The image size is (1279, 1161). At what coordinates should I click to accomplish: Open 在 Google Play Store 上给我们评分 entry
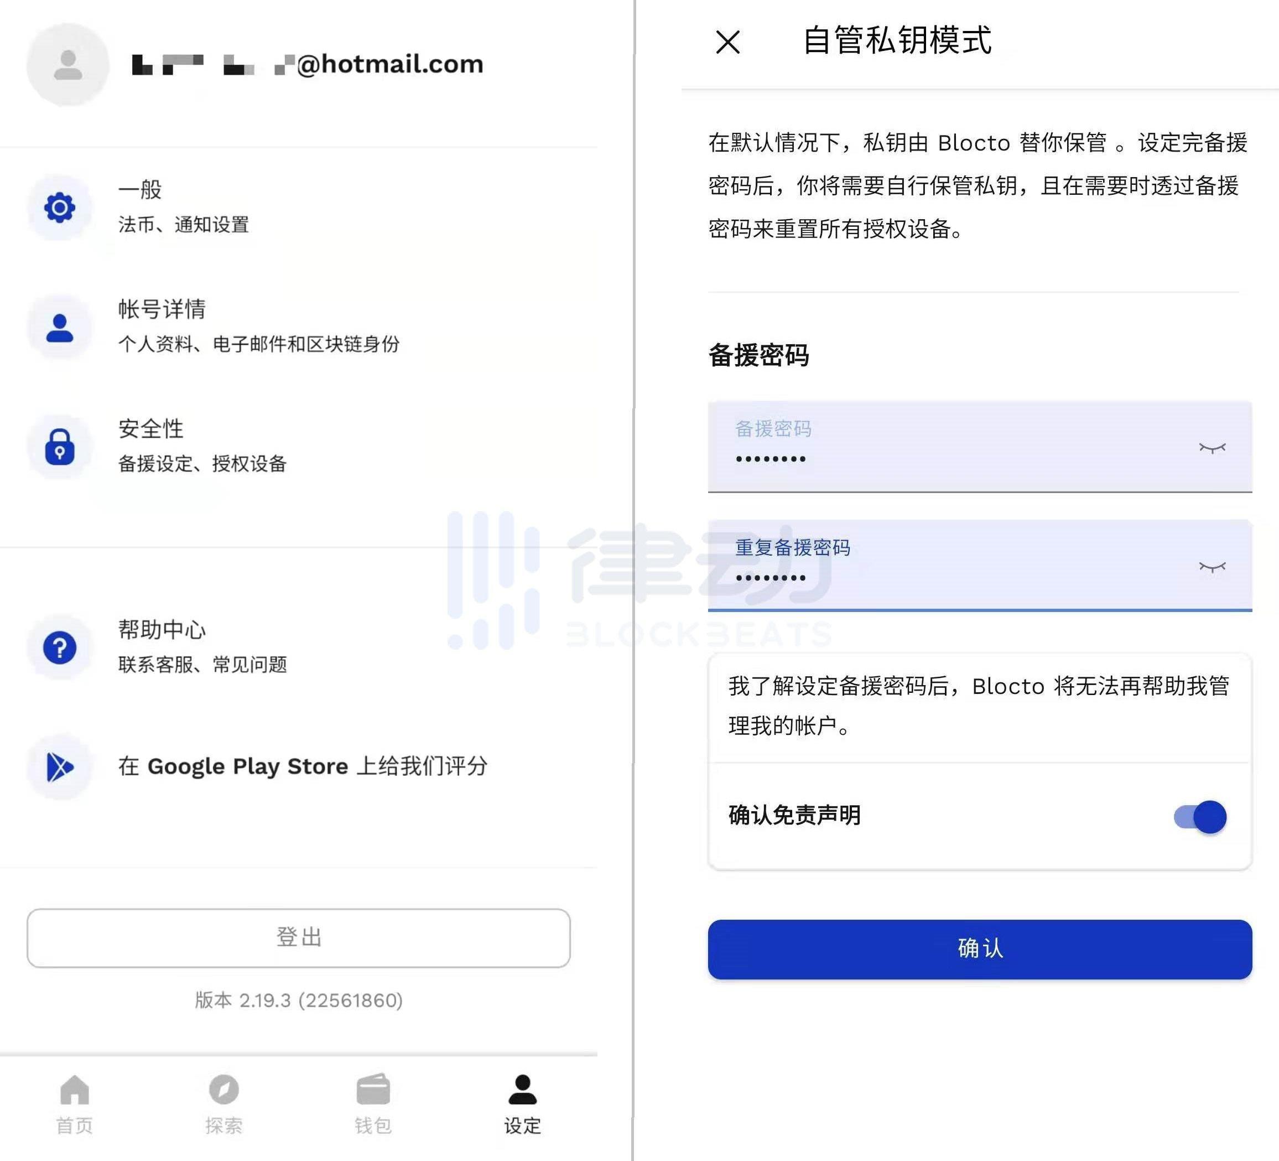(x=303, y=766)
